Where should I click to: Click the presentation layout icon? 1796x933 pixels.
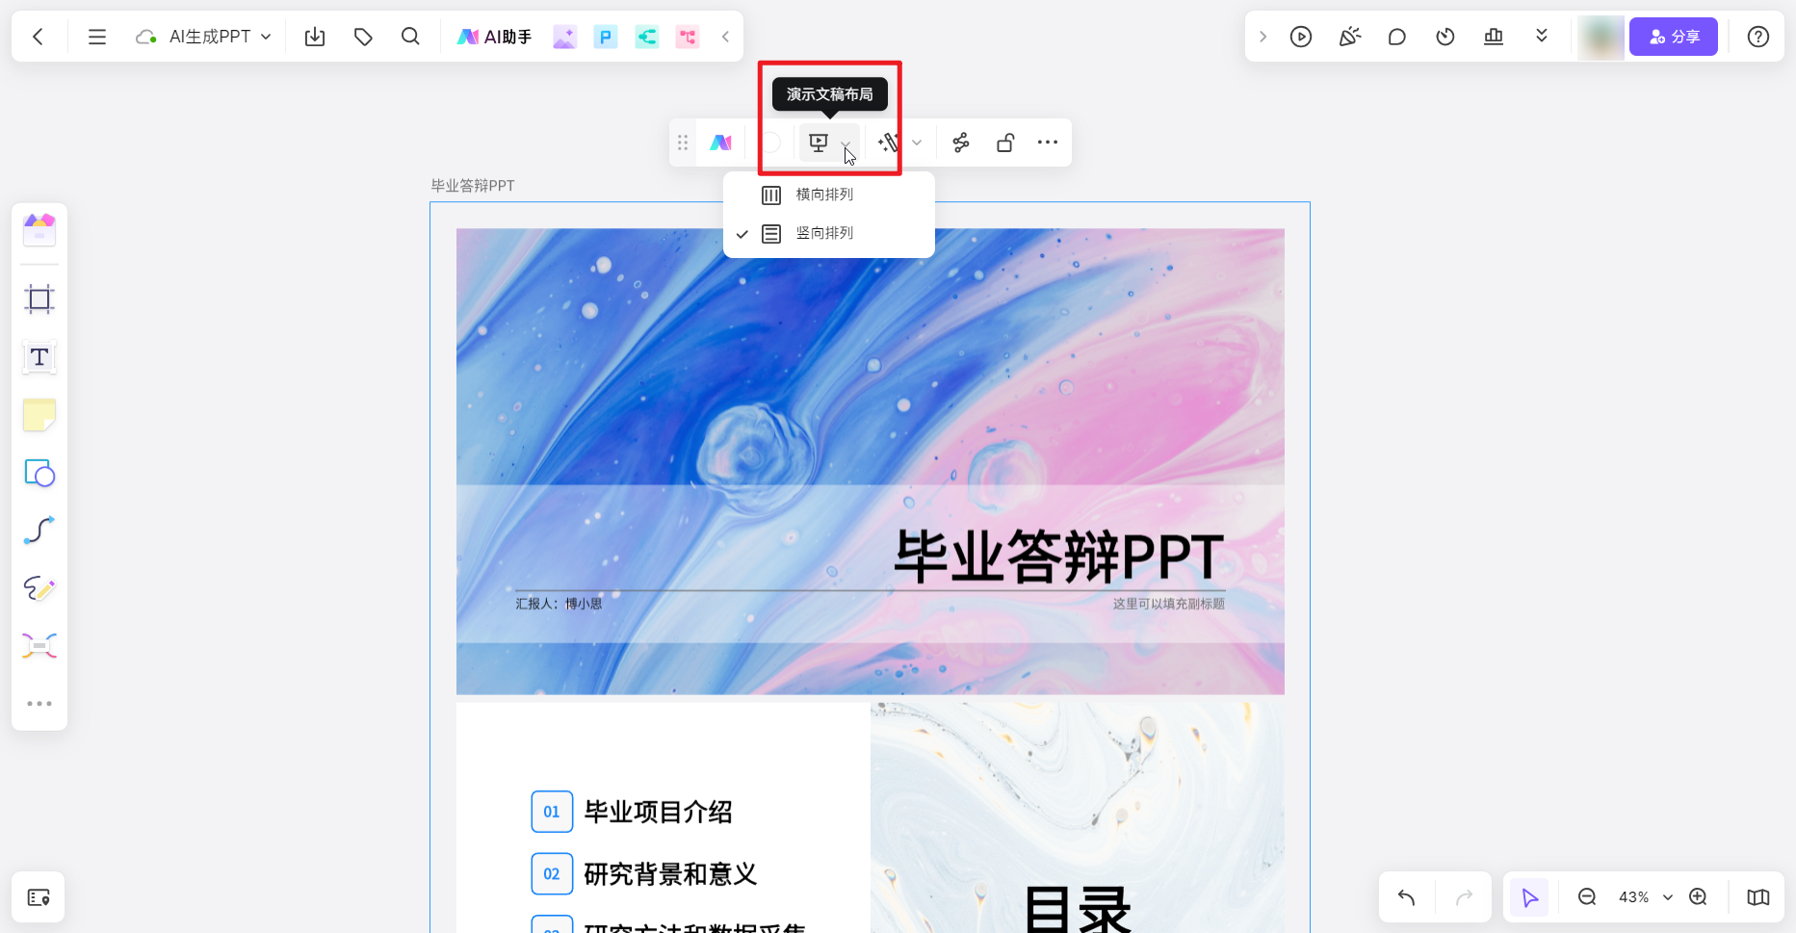[819, 143]
